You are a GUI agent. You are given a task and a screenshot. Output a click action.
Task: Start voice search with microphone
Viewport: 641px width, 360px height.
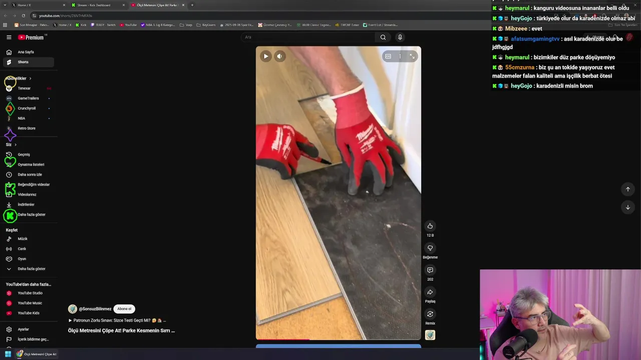point(400,37)
